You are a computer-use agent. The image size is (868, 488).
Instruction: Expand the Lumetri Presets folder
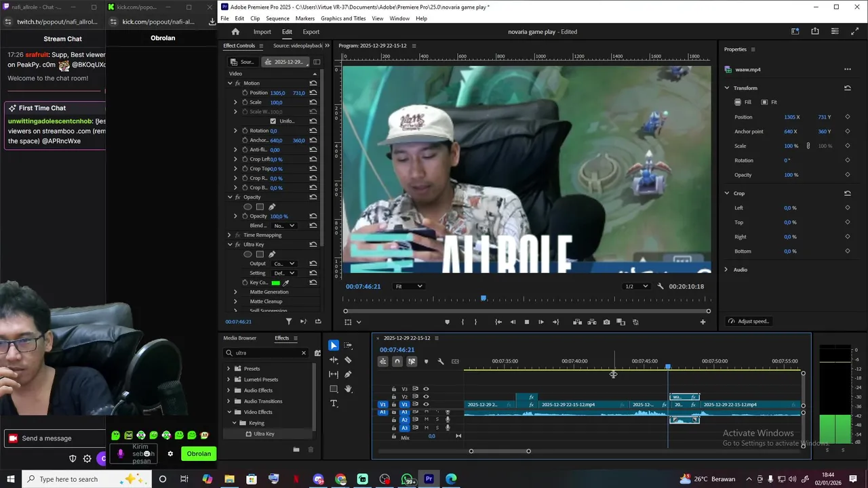tap(229, 380)
